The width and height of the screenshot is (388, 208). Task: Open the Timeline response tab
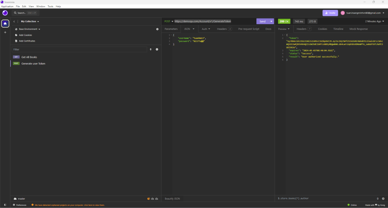338,29
